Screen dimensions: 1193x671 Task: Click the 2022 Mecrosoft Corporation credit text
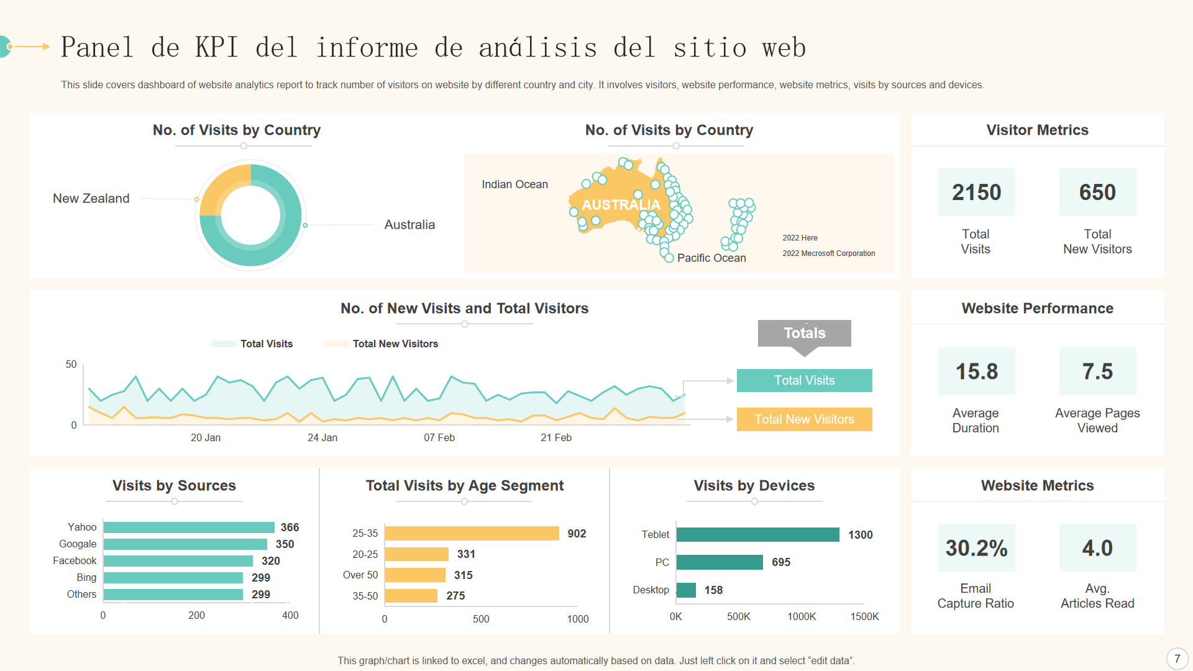[829, 253]
